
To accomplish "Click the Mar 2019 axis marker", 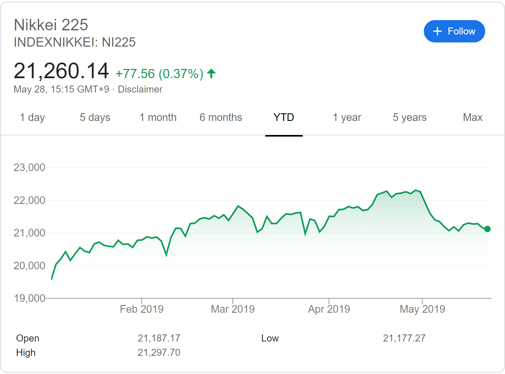I will [233, 309].
